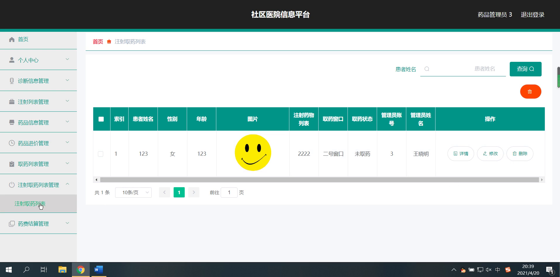The height and width of the screenshot is (277, 560).
Task: Open the Windows Start menu
Action: [9, 270]
